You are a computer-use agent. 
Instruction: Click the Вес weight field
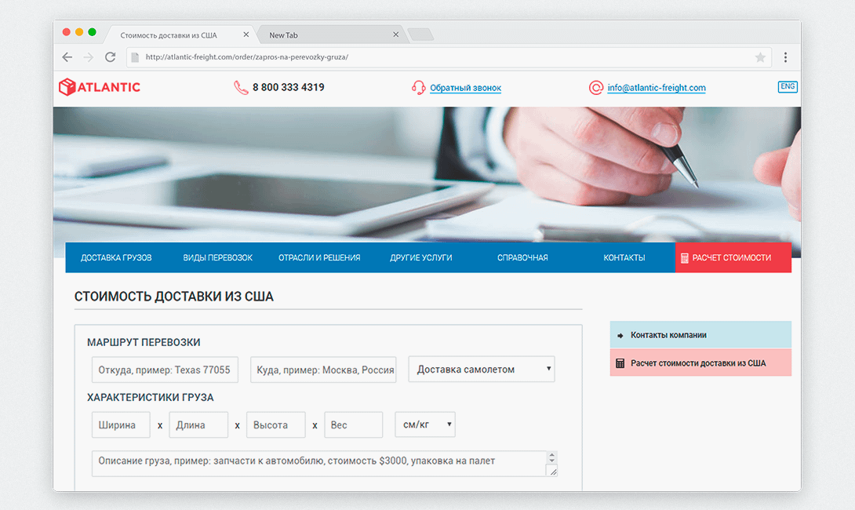click(x=353, y=425)
